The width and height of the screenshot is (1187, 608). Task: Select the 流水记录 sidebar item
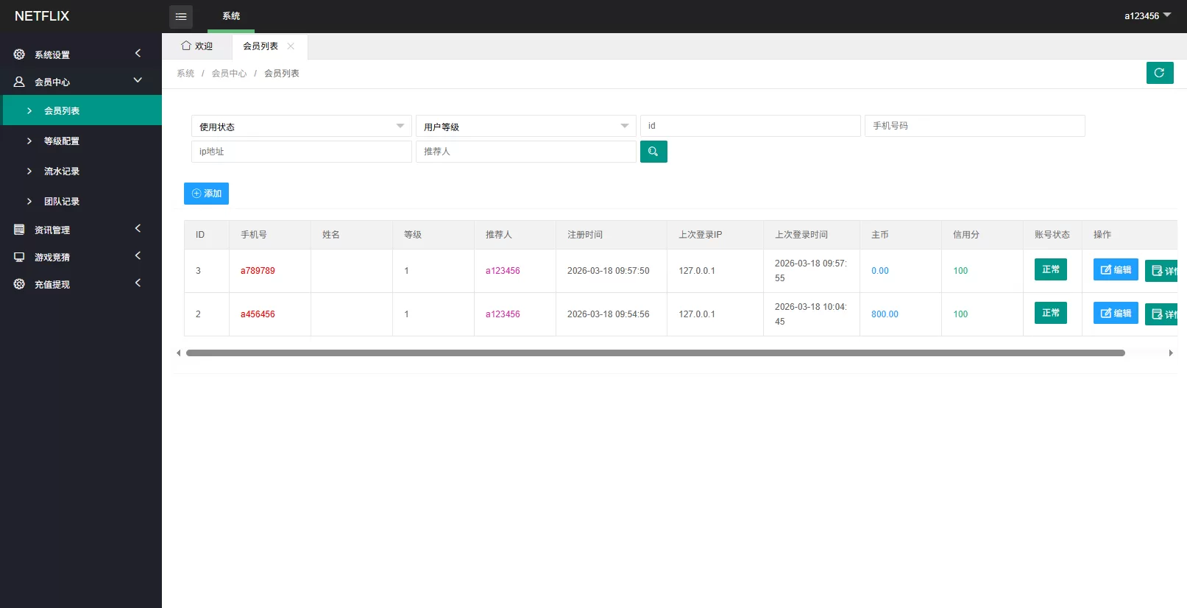pyautogui.click(x=62, y=172)
